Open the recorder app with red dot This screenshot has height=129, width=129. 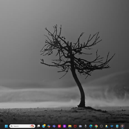[x=86, y=126]
